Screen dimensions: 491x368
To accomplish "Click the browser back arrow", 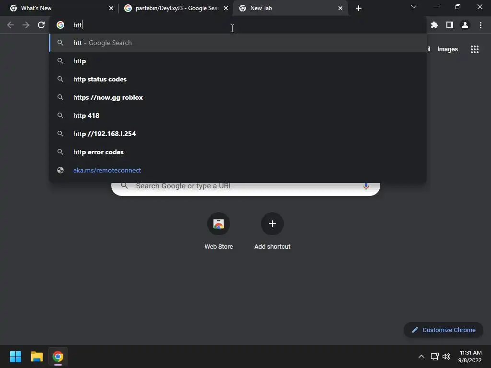I will tap(11, 25).
